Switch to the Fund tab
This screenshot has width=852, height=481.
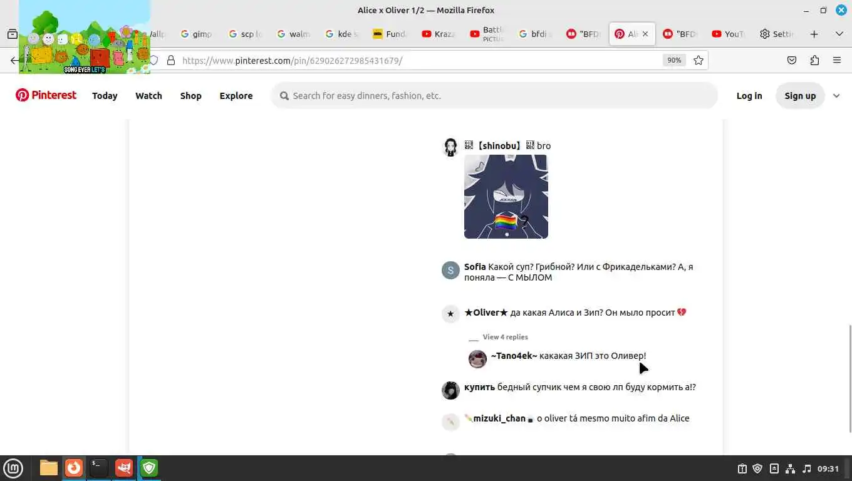pyautogui.click(x=390, y=34)
